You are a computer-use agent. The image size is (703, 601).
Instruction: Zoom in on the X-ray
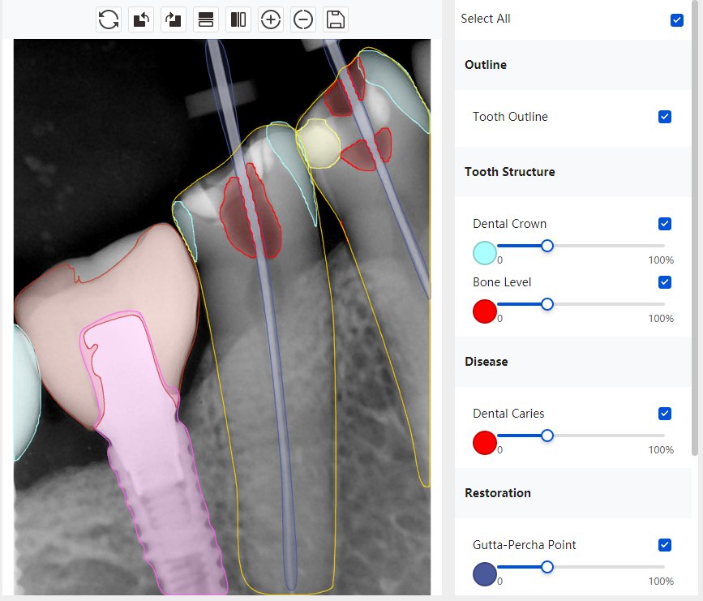(271, 19)
